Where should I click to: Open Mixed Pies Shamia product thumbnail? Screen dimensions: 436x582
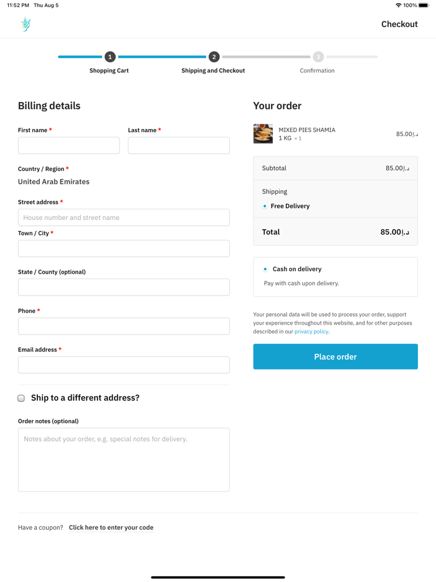263,134
